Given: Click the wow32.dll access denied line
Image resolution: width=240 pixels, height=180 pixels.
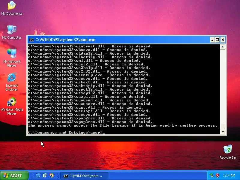Looking at the screenshot, I should click(x=87, y=64).
